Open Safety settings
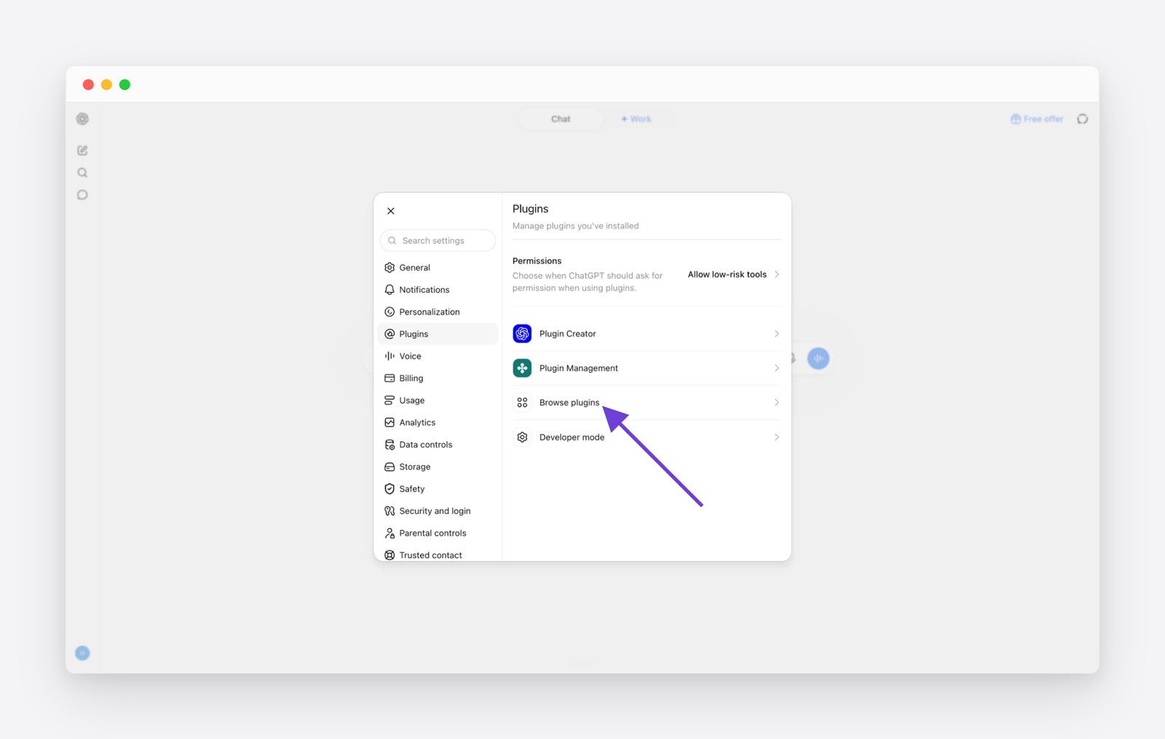 [x=438, y=489]
